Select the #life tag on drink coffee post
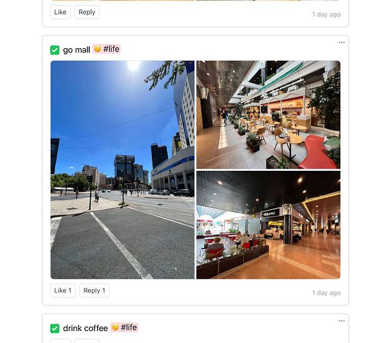This screenshot has height=343, width=375. point(129,327)
